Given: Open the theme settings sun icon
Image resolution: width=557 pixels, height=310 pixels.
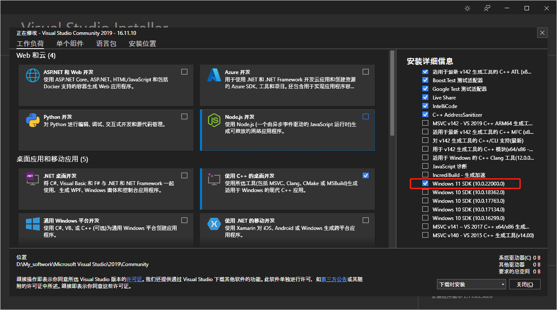Looking at the screenshot, I should [x=467, y=8].
